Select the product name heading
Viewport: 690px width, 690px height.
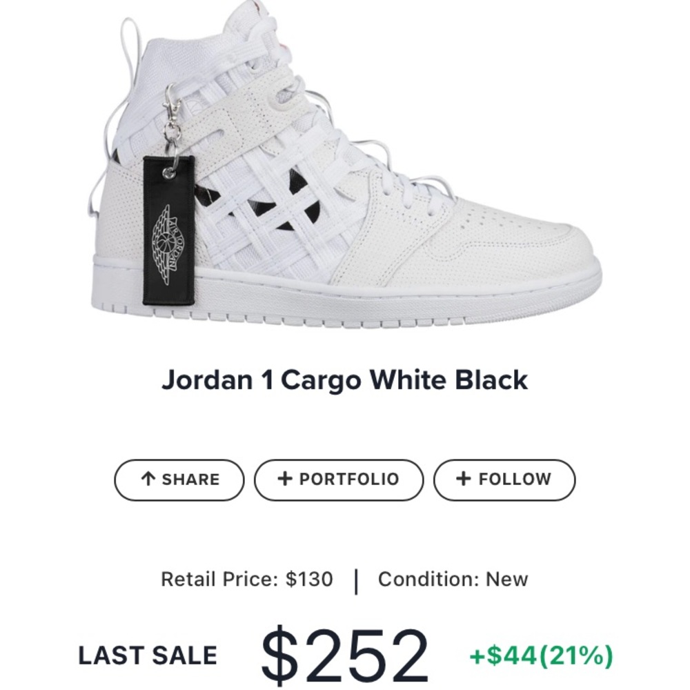pos(345,379)
